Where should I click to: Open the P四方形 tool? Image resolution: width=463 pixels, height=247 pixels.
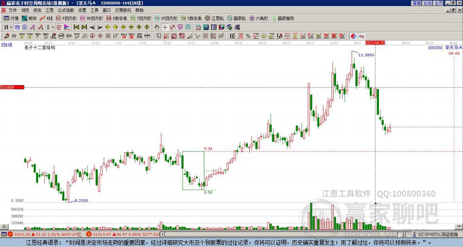coord(66,18)
